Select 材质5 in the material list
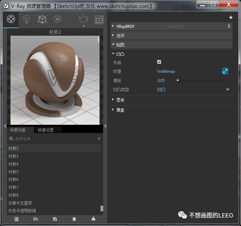The height and width of the screenshot is (226, 241). pos(54,172)
